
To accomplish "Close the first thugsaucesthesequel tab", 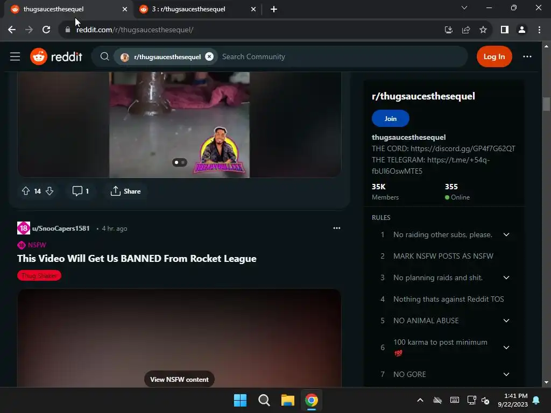I will pos(125,9).
